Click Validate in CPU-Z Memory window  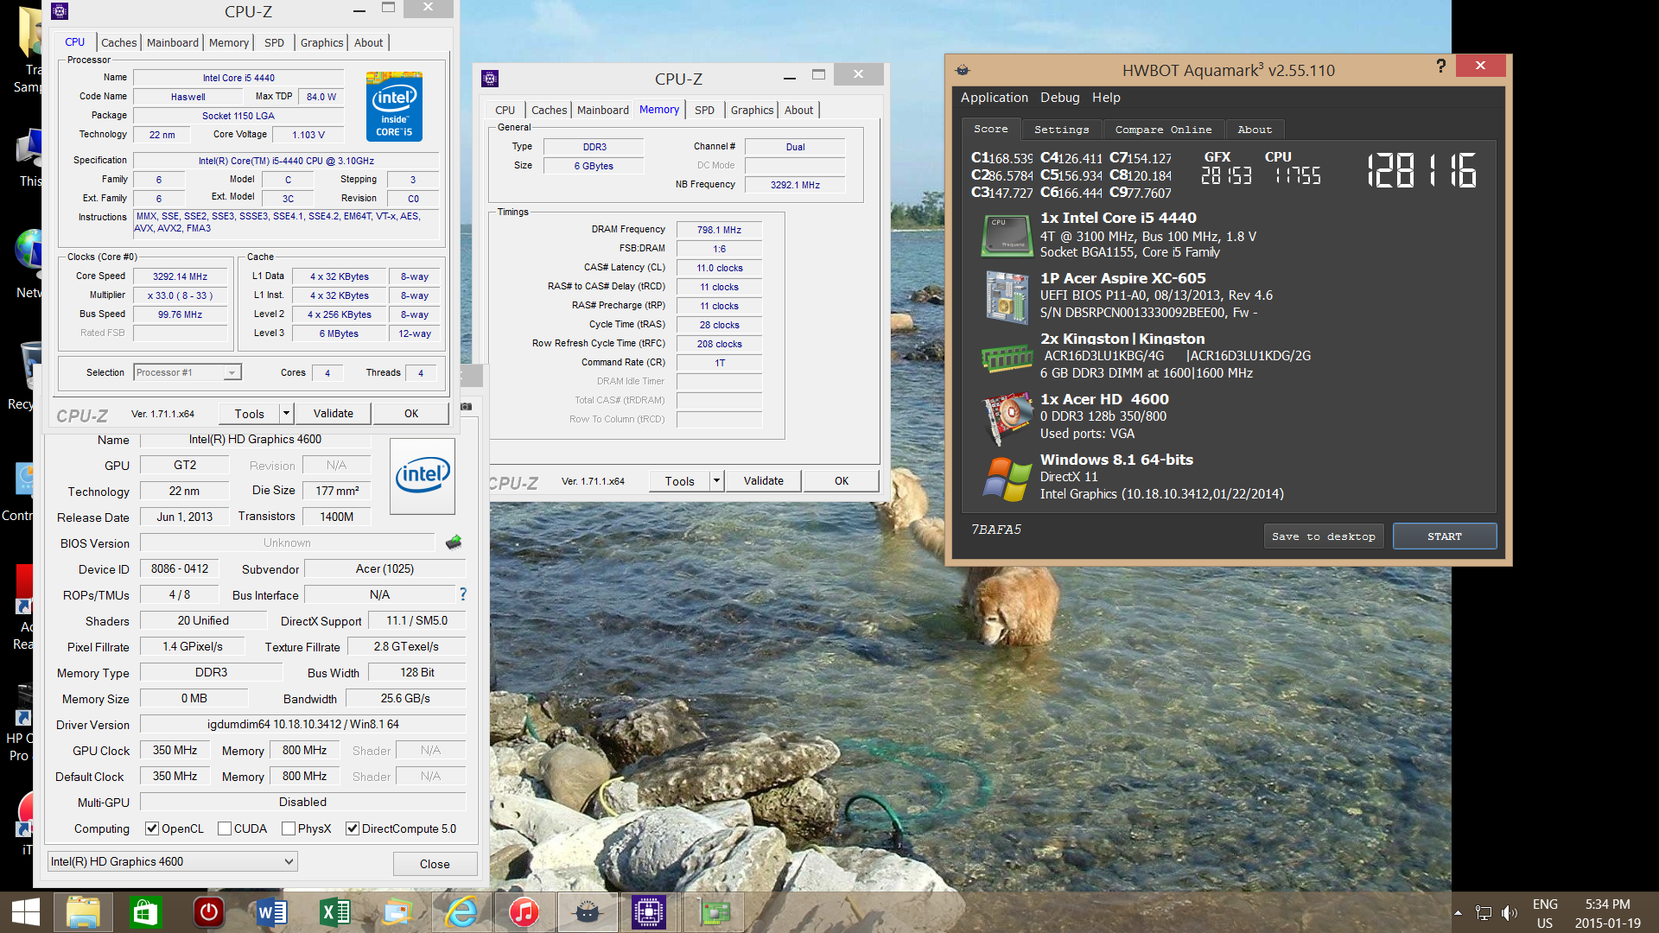764,480
